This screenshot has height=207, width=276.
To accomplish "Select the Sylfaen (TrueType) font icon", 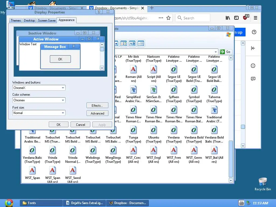I will (x=174, y=89).
